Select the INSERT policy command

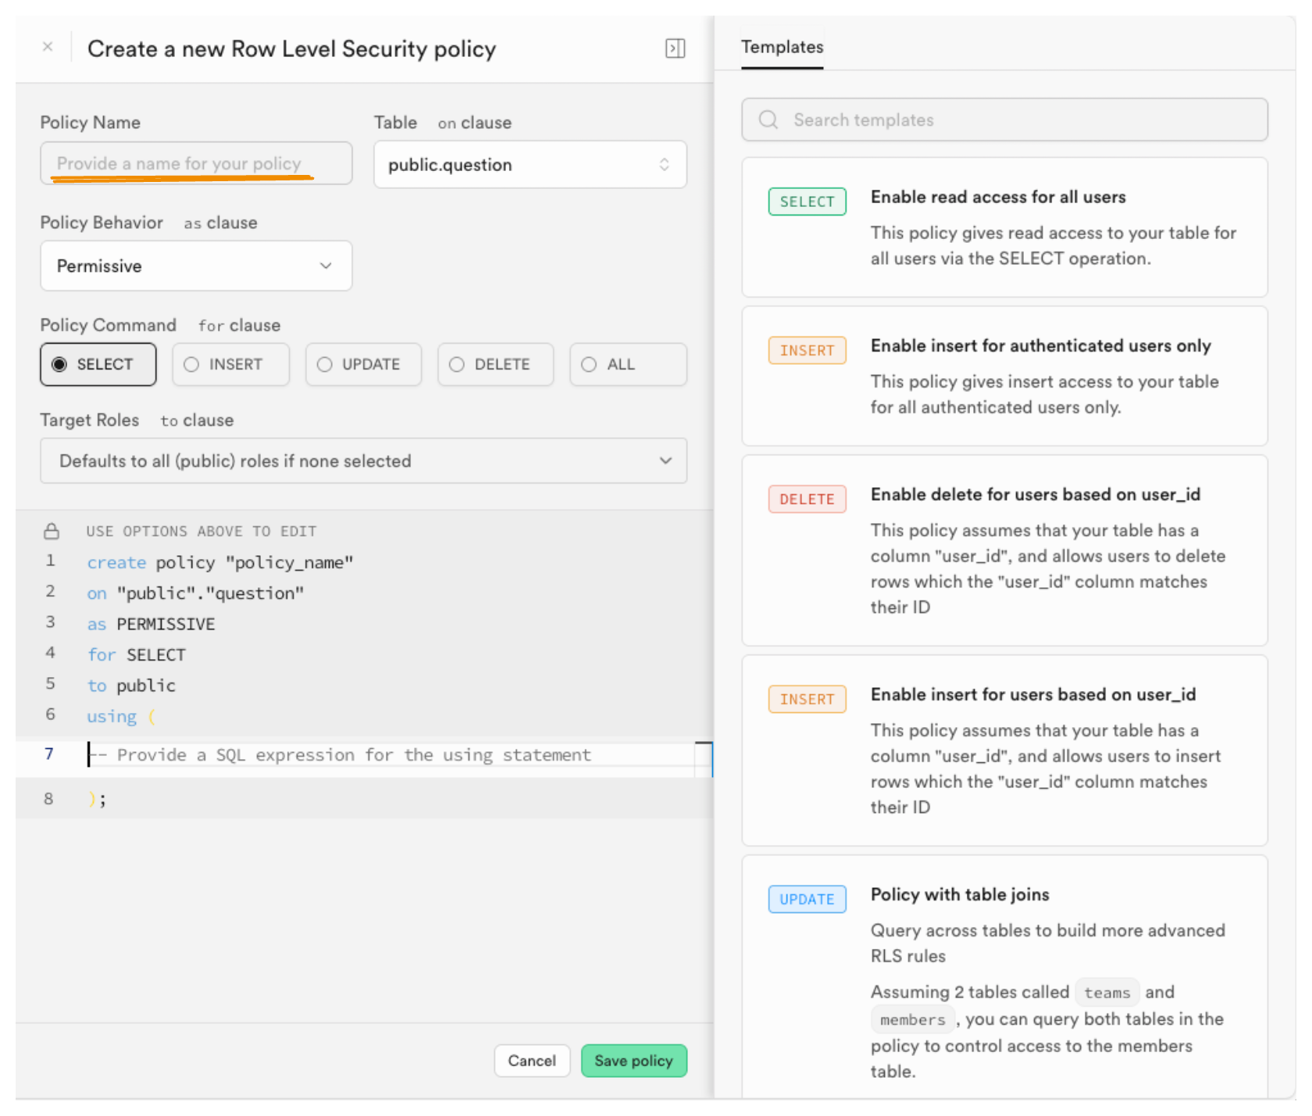click(x=230, y=365)
